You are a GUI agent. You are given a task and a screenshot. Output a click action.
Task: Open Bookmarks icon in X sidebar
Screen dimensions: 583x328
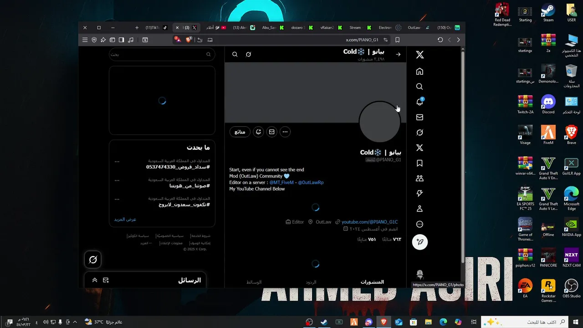pyautogui.click(x=419, y=163)
